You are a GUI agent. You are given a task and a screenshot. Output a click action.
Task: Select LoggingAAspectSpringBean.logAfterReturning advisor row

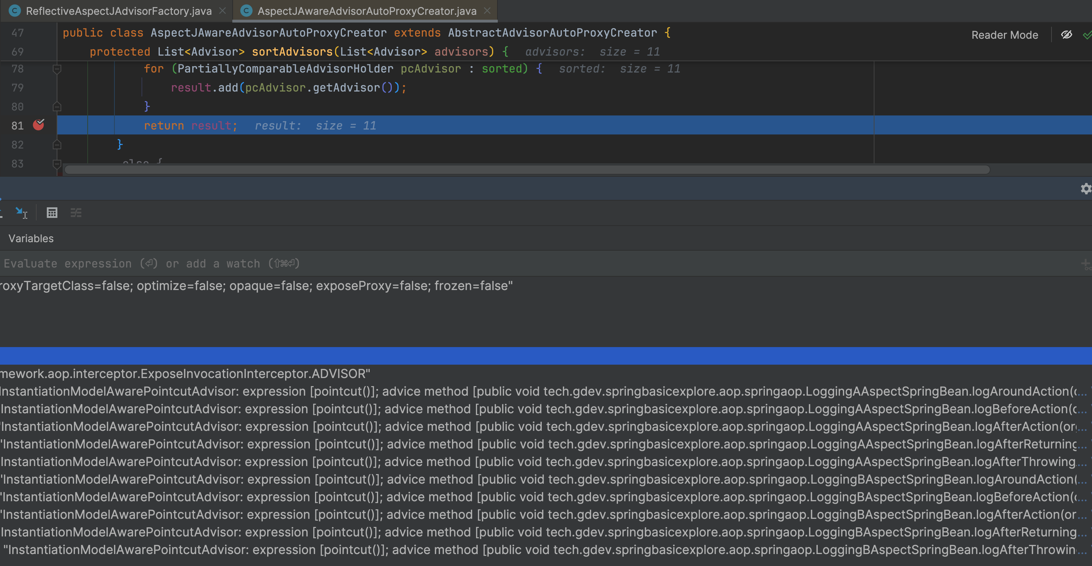point(546,444)
